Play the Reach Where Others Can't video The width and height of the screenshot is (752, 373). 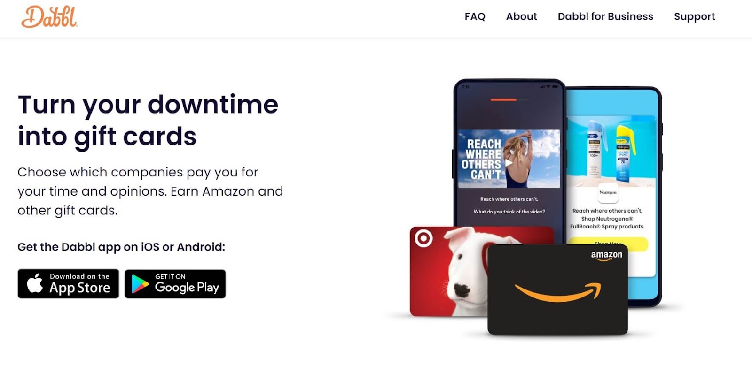(509, 163)
